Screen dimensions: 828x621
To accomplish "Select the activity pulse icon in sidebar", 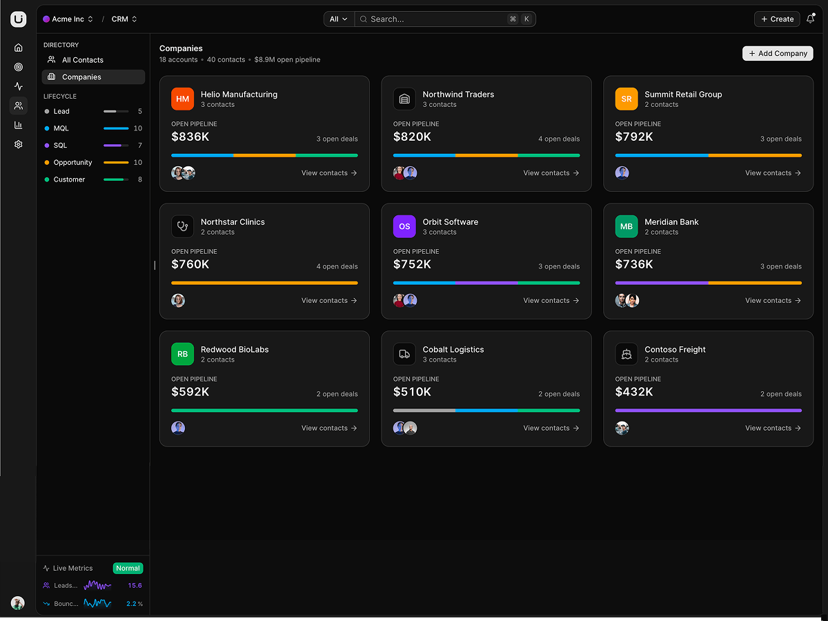I will [x=19, y=86].
